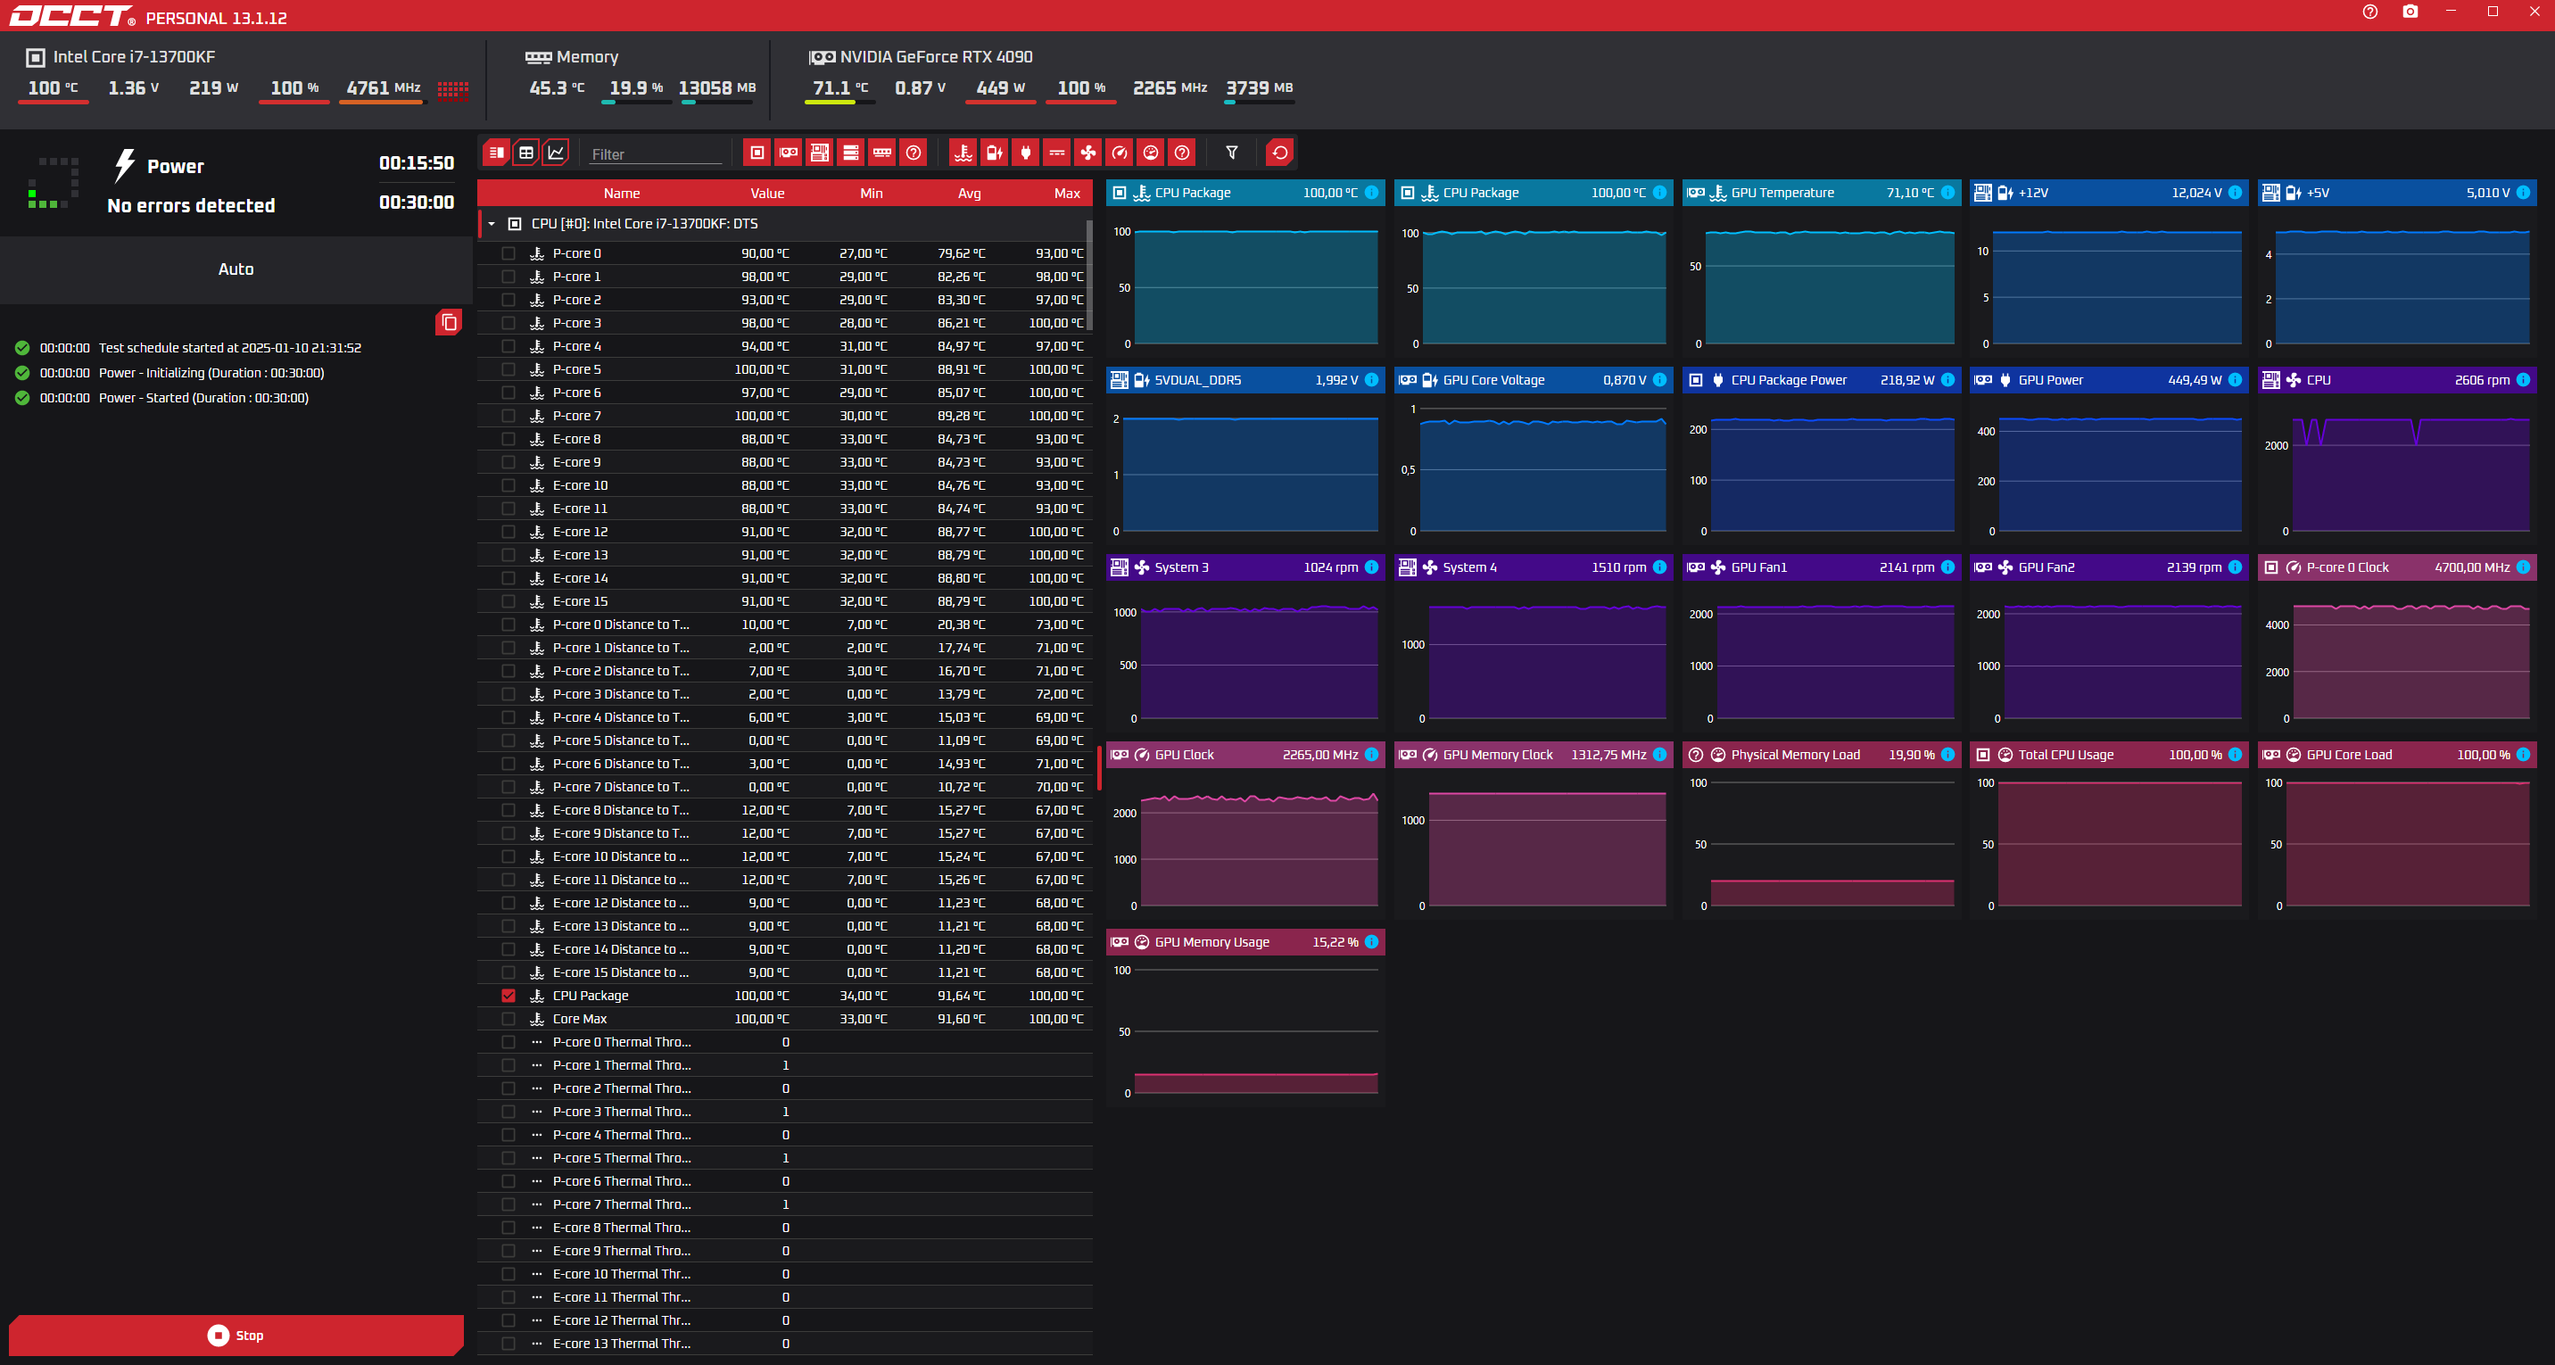
Task: Click the funnel filter icon
Action: (1231, 153)
